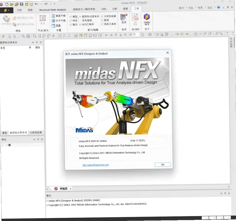
Task: Open the application menu button dropdown
Action: [6, 10]
